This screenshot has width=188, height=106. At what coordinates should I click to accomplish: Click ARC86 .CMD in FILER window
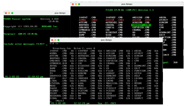167,18
